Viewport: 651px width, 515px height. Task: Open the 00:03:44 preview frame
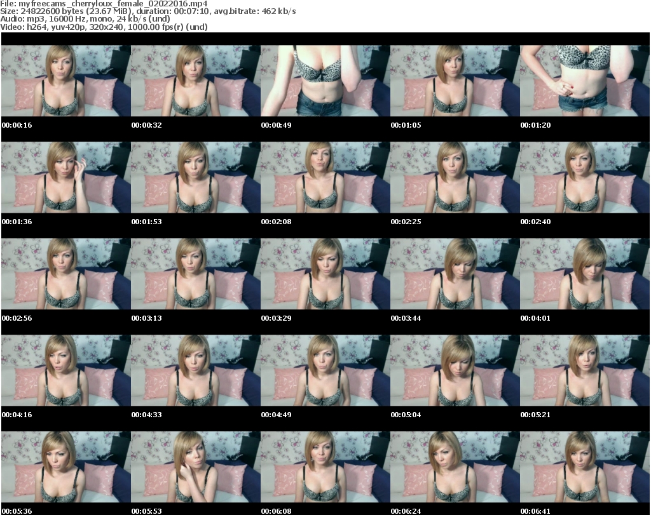(x=455, y=274)
